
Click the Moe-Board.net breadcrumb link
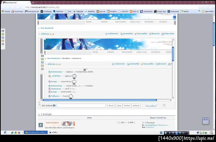click(x=47, y=28)
